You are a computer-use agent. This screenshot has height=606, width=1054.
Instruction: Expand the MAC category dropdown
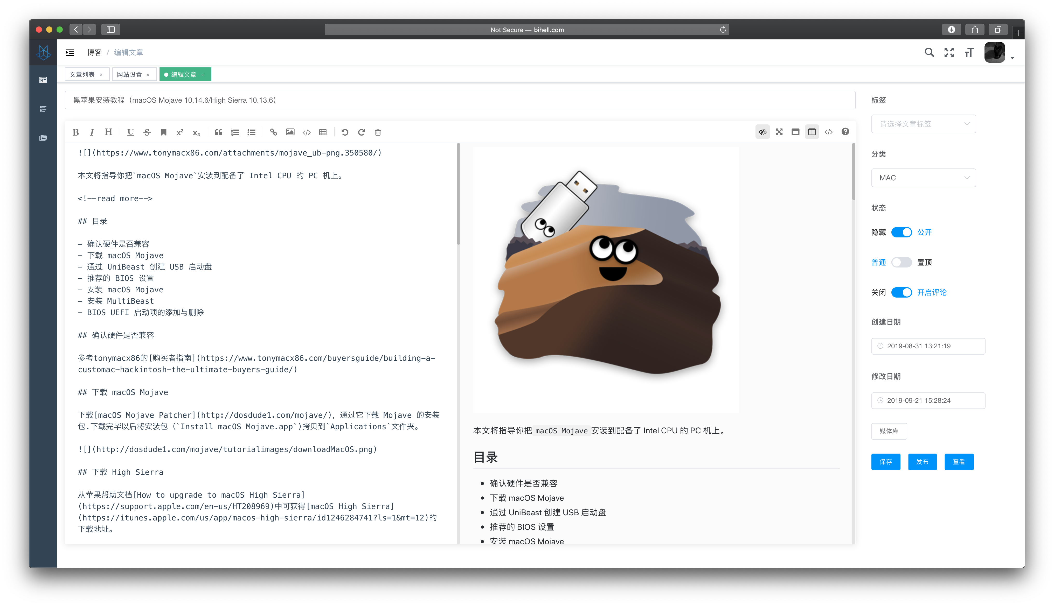923,178
